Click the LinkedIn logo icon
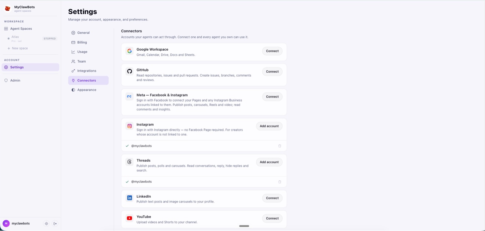Image resolution: width=485 pixels, height=231 pixels. coord(129,198)
